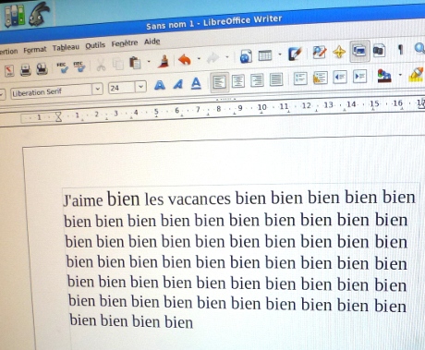Open the undo history dropdown arrow
This screenshot has width=425, height=350.
pyautogui.click(x=199, y=58)
